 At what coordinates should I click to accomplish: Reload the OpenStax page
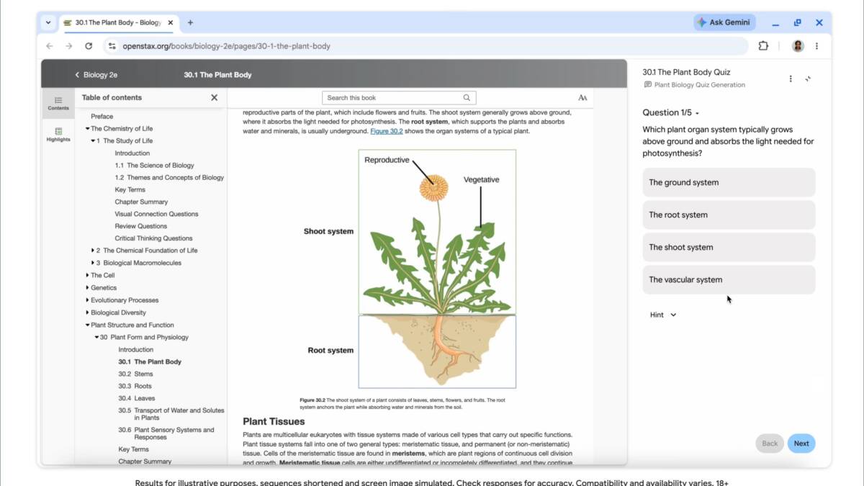(89, 46)
